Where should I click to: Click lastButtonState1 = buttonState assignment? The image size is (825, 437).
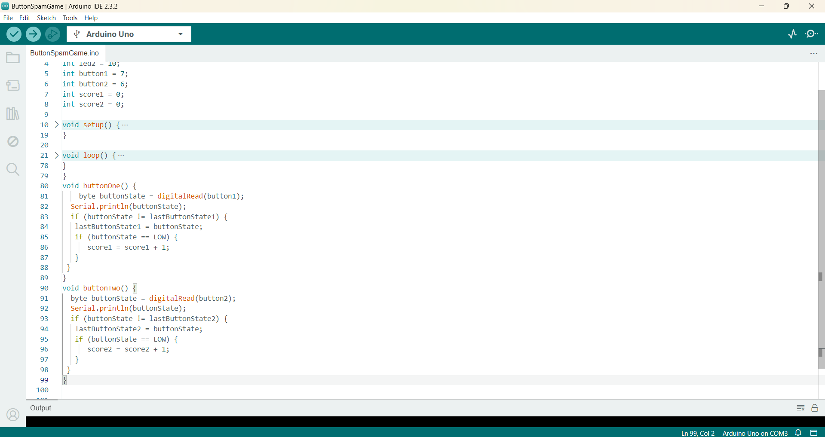point(138,226)
